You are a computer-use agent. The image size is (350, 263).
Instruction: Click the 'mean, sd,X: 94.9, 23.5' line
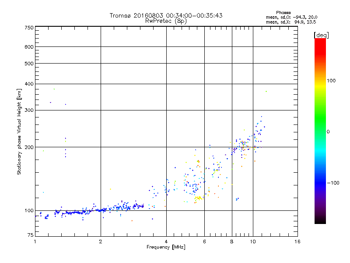point(291,22)
